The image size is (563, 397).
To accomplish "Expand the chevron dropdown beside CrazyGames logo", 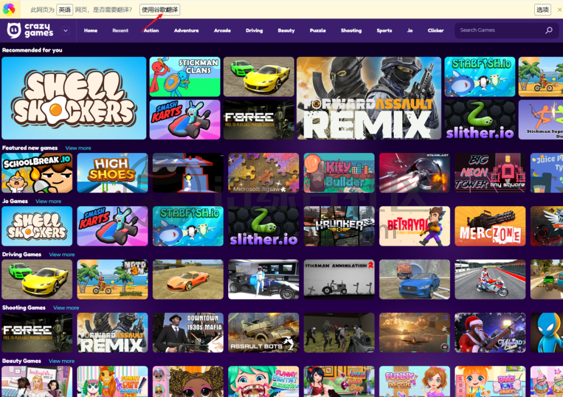I will coord(65,31).
